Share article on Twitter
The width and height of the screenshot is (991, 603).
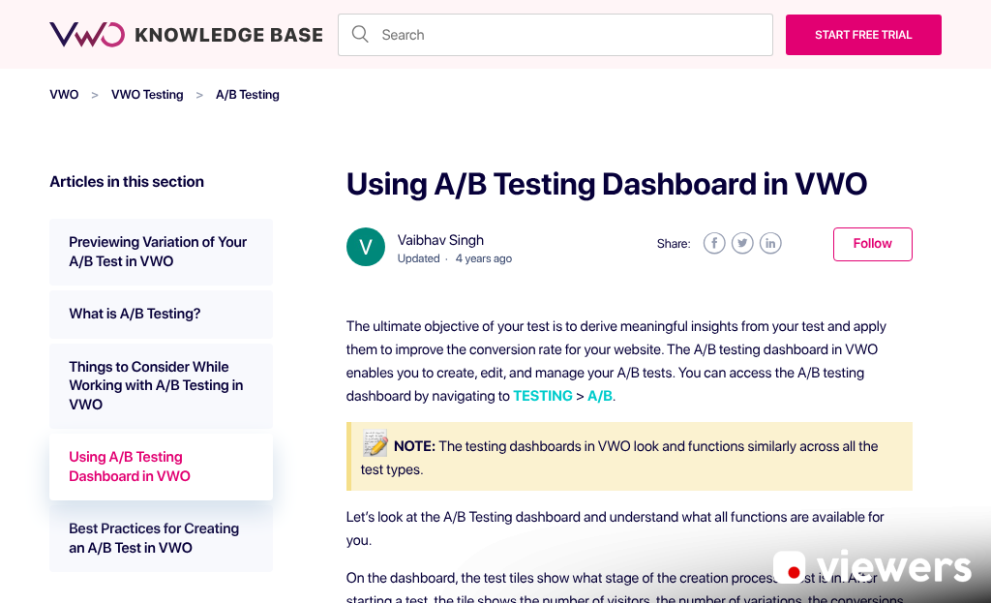742,243
